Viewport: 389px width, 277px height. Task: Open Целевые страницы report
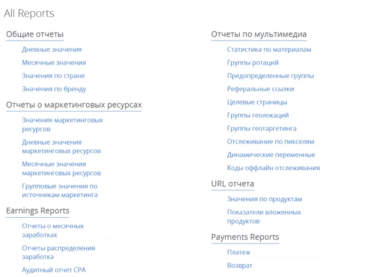(x=257, y=102)
